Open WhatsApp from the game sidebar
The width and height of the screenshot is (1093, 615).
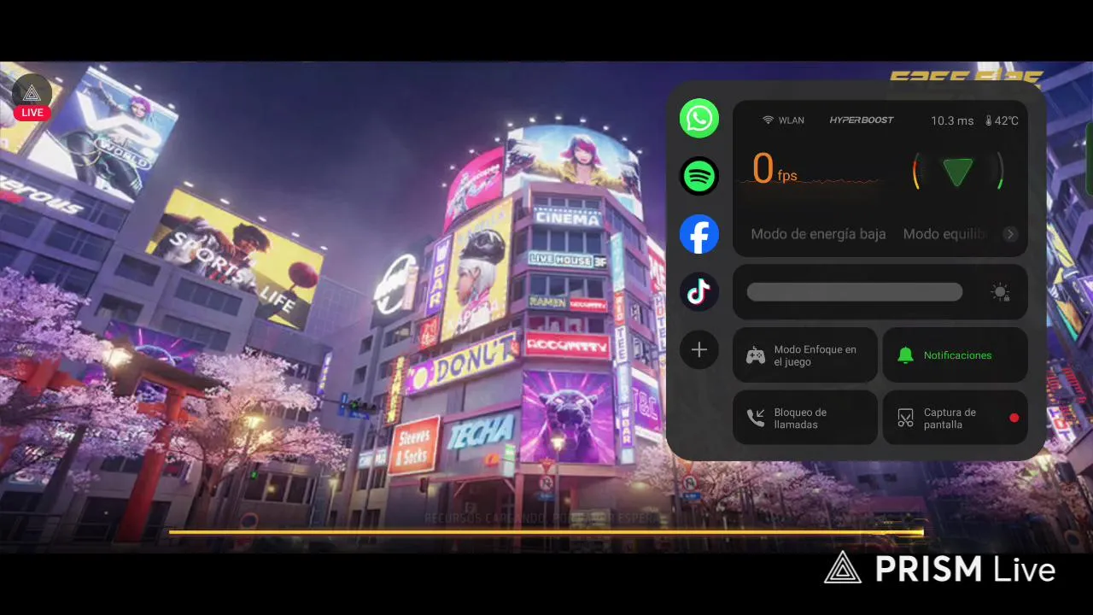pyautogui.click(x=699, y=118)
